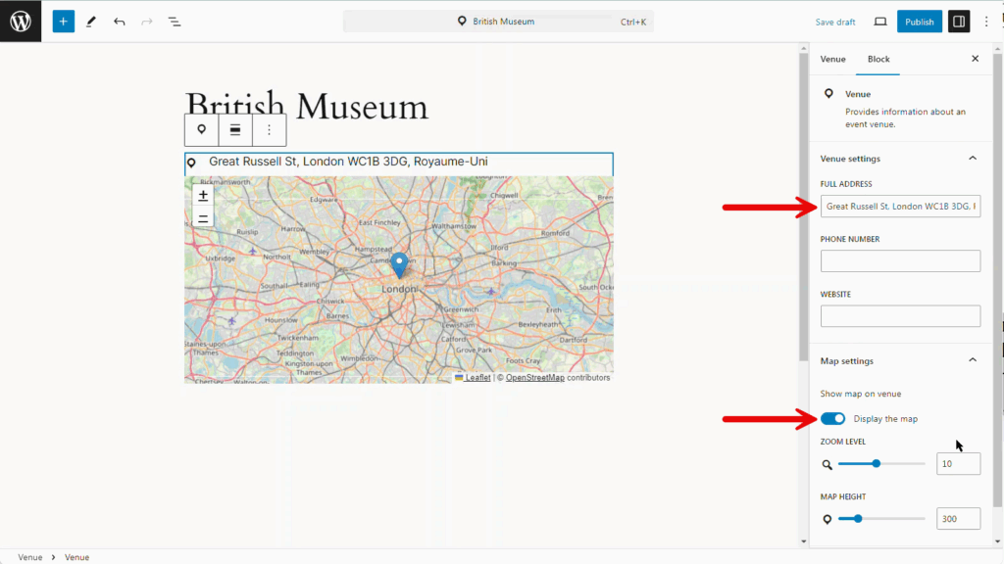Click the WordPress logo icon
The height and width of the screenshot is (564, 1004).
tap(21, 21)
